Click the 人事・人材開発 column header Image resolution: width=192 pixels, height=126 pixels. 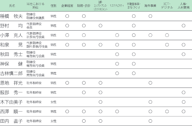coord(184,6)
